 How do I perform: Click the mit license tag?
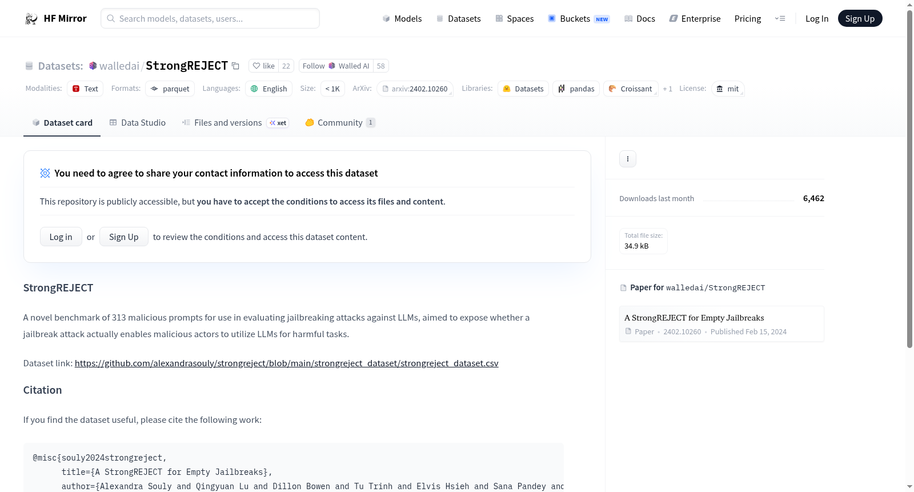point(727,89)
